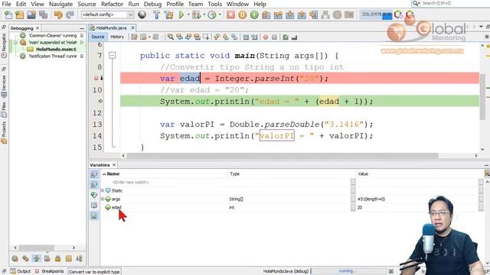The image size is (490, 275).
Task: Open the Output window button
Action: [21, 271]
